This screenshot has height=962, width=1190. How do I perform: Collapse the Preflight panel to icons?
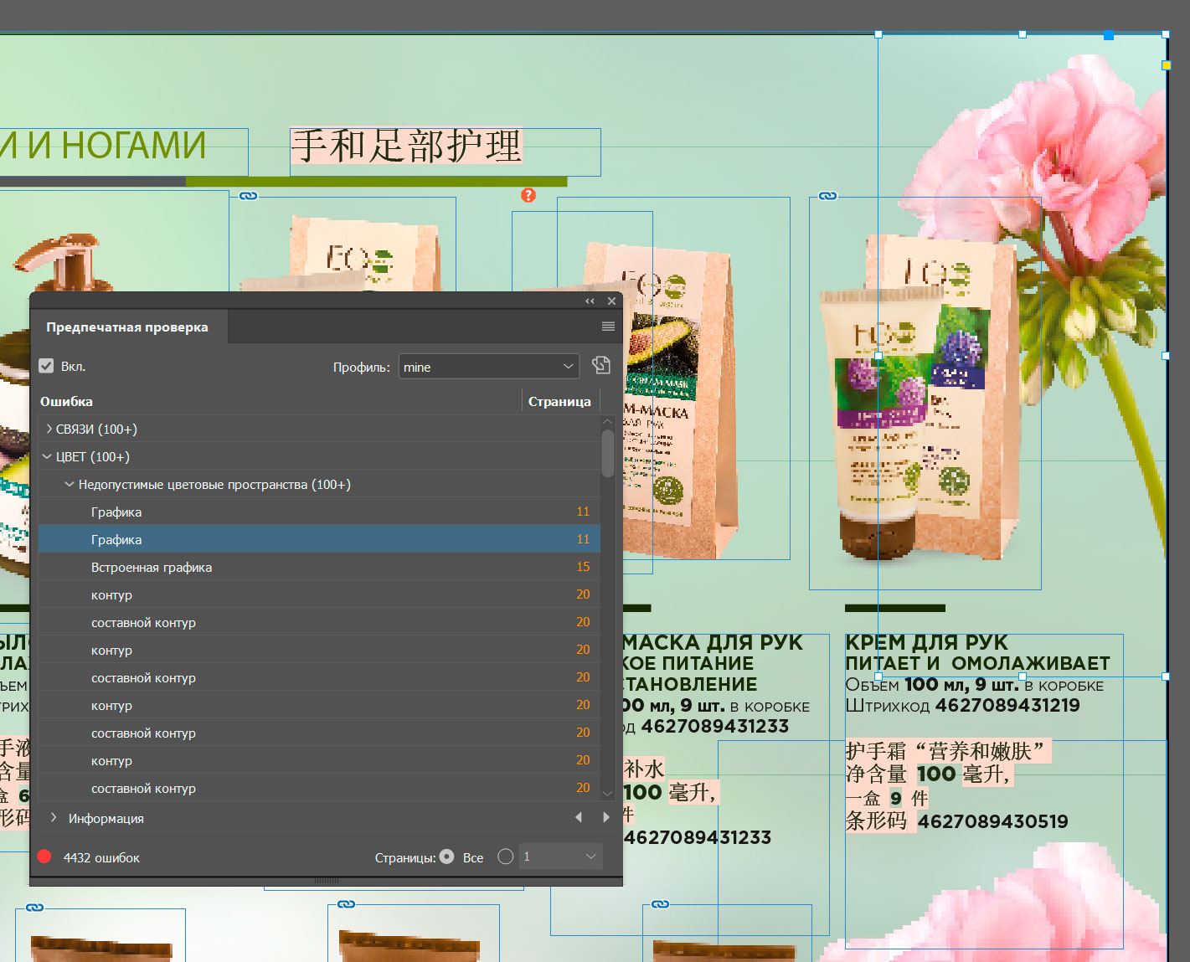pos(590,301)
